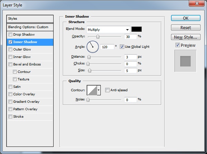Click the contour curve thumbnail

pyautogui.click(x=92, y=90)
